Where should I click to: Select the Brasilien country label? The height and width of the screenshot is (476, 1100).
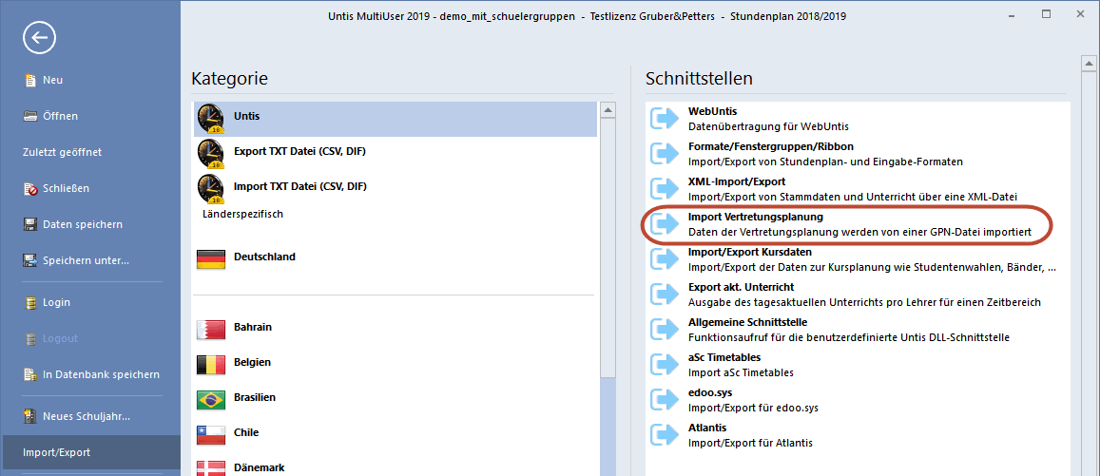[x=255, y=397]
